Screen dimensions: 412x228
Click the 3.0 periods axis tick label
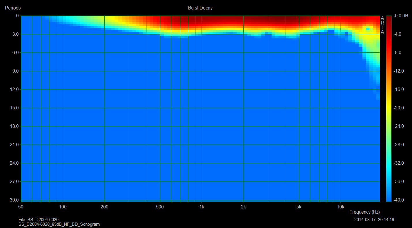(14, 34)
